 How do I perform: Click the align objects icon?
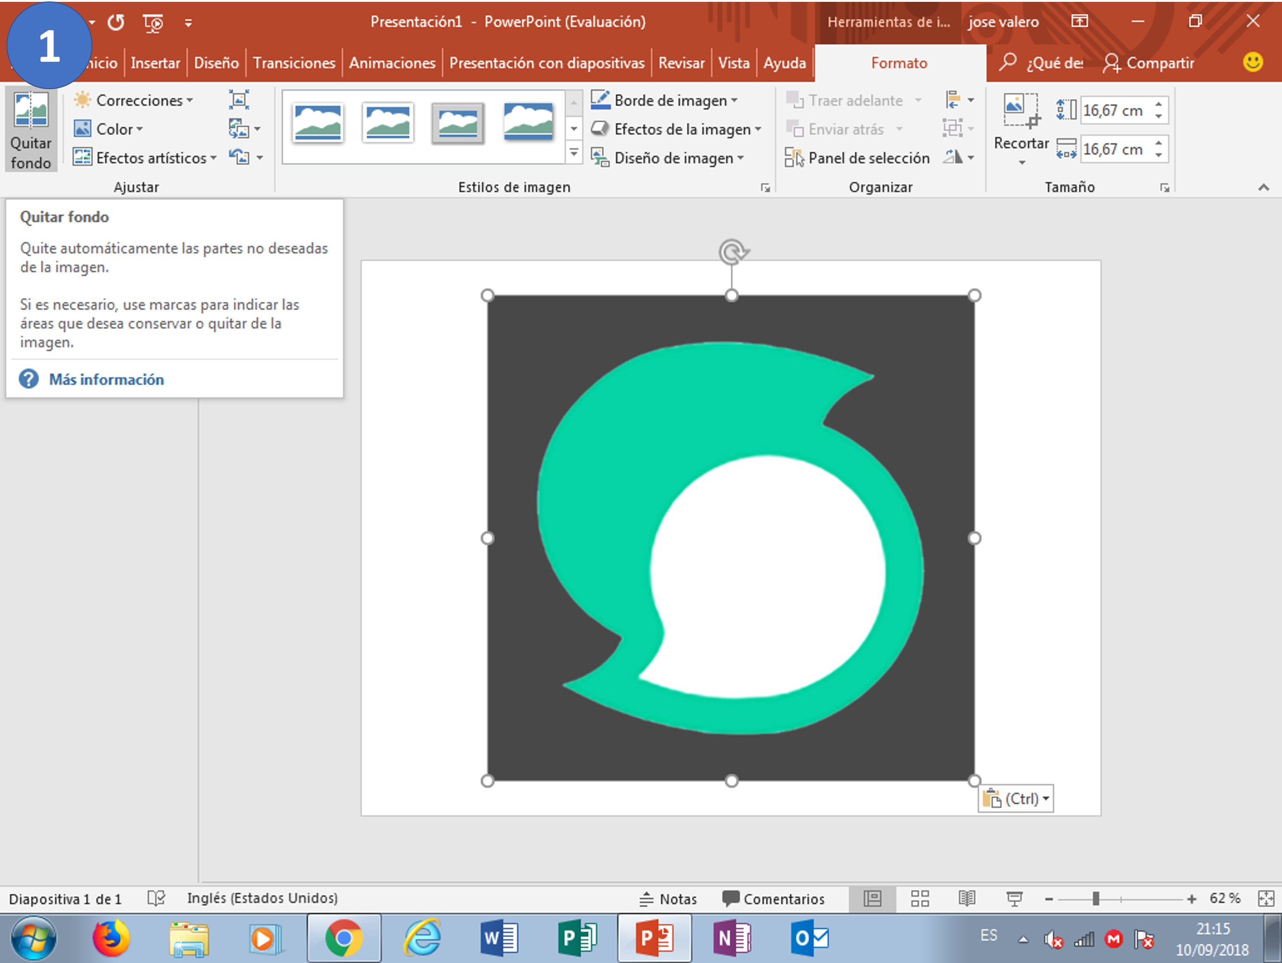pos(959,100)
